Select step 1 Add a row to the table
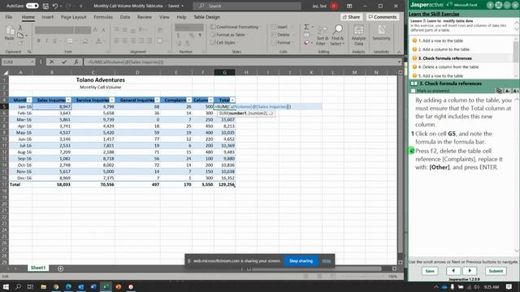This screenshot has width=520, height=292. [x=440, y=41]
